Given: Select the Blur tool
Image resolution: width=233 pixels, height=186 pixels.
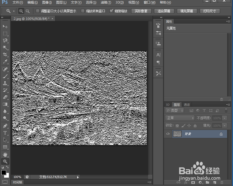Looking at the screenshot, I should click(5, 111).
